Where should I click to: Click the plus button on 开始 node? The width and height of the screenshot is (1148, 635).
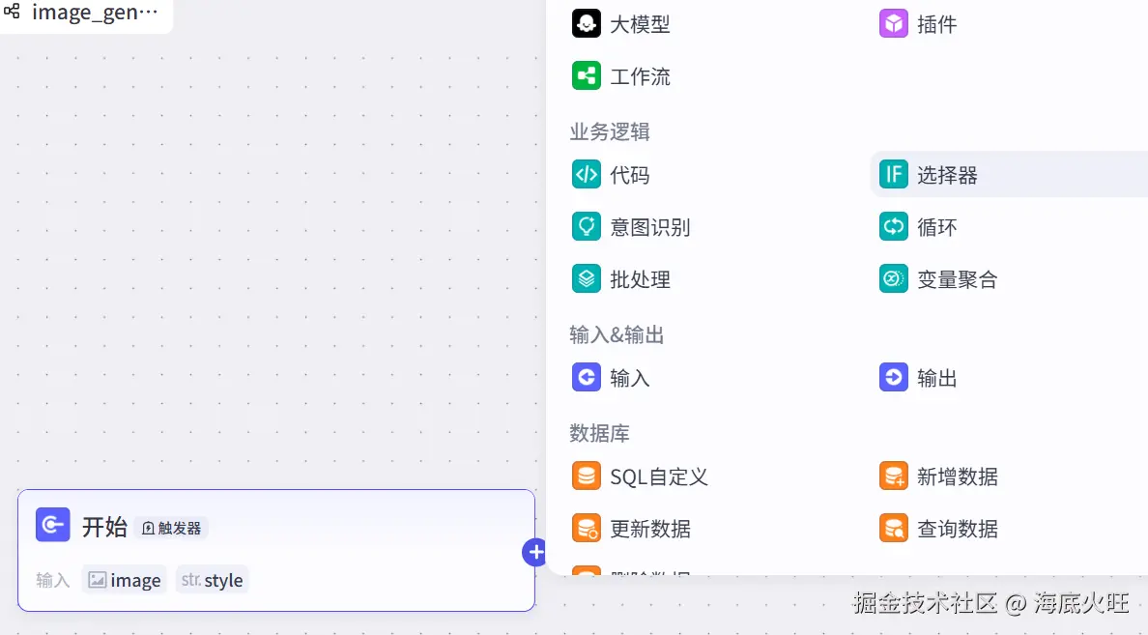tap(535, 552)
